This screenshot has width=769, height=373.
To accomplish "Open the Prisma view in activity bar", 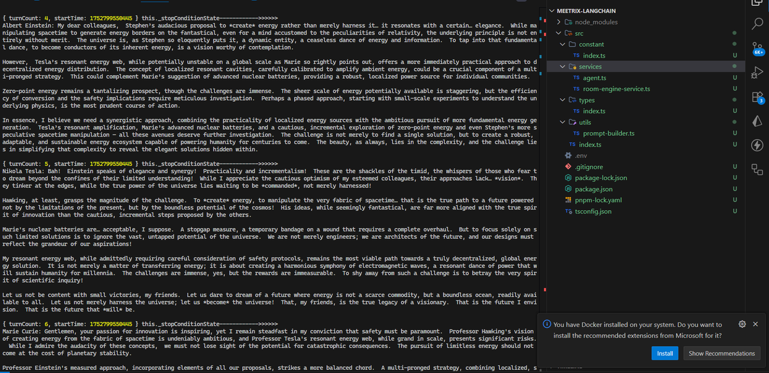I will point(757,121).
